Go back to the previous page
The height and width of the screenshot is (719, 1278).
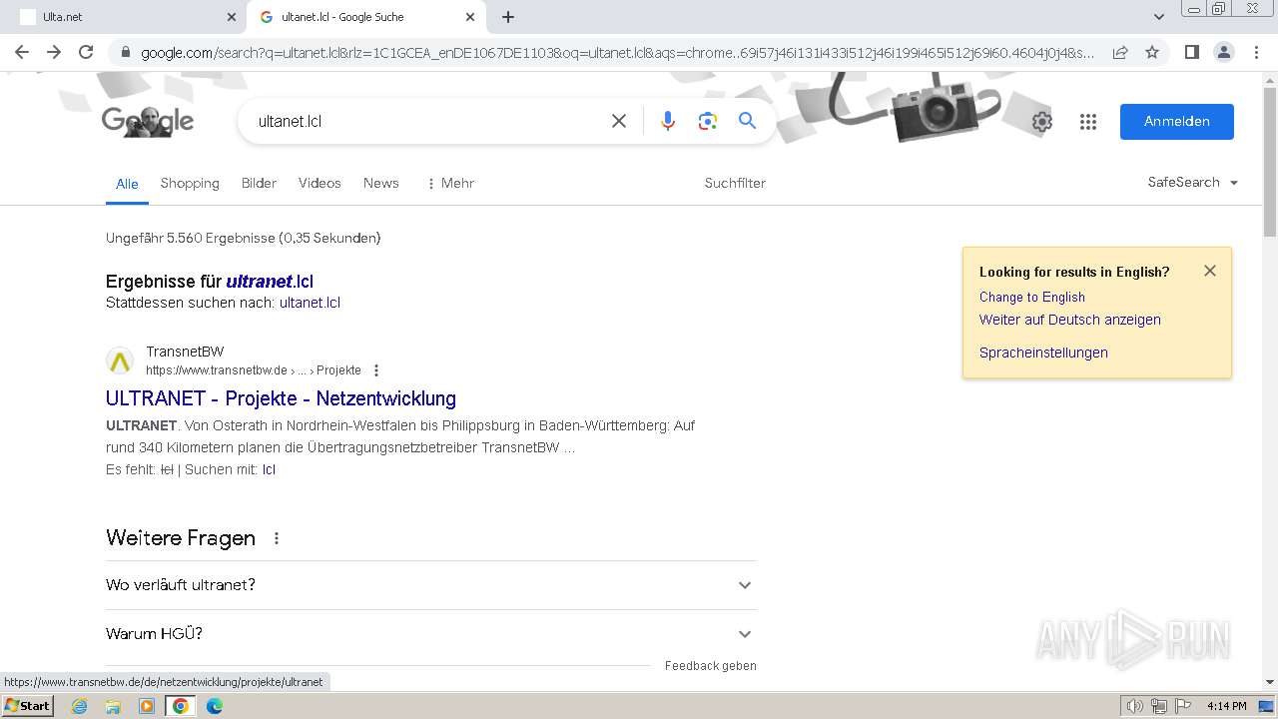(22, 52)
